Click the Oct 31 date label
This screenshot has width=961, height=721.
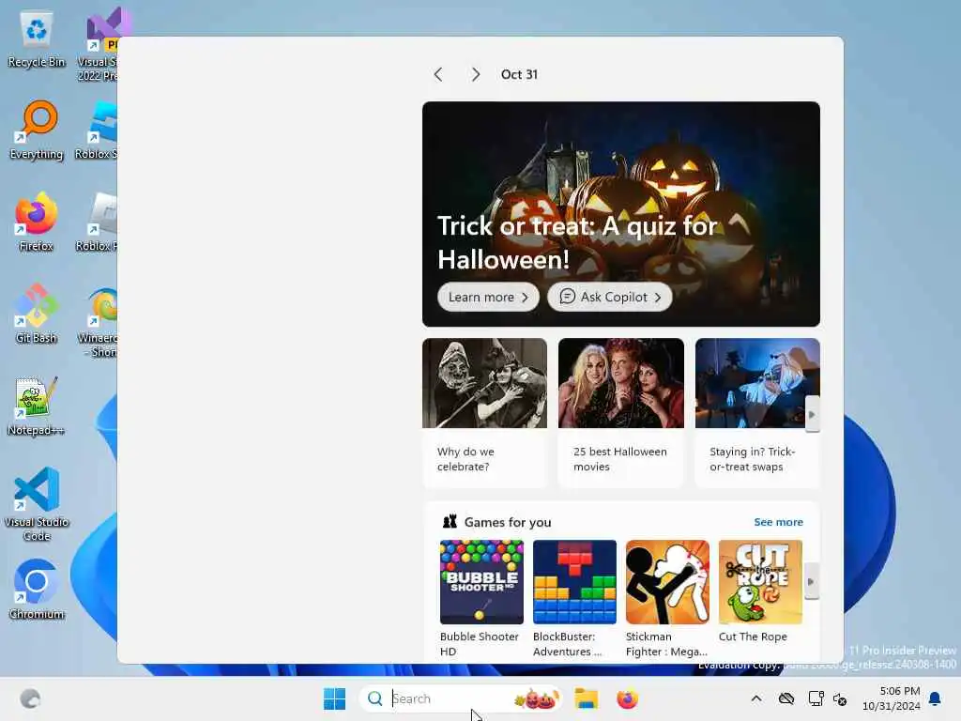pyautogui.click(x=519, y=75)
